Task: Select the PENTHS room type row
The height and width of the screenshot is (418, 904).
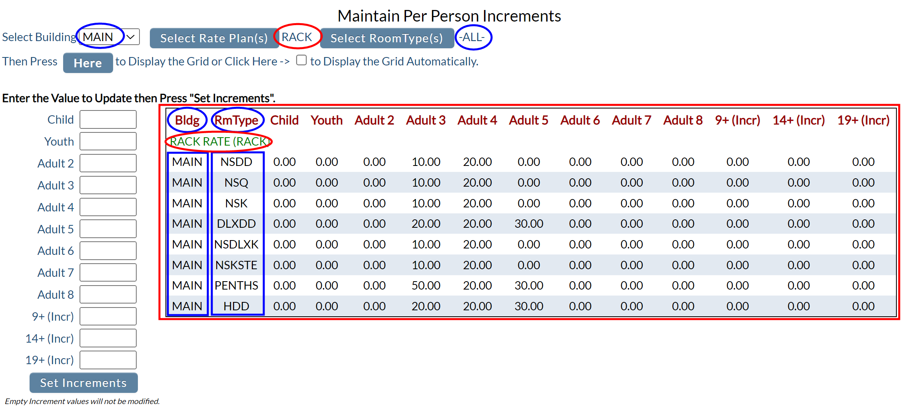Action: [x=531, y=286]
